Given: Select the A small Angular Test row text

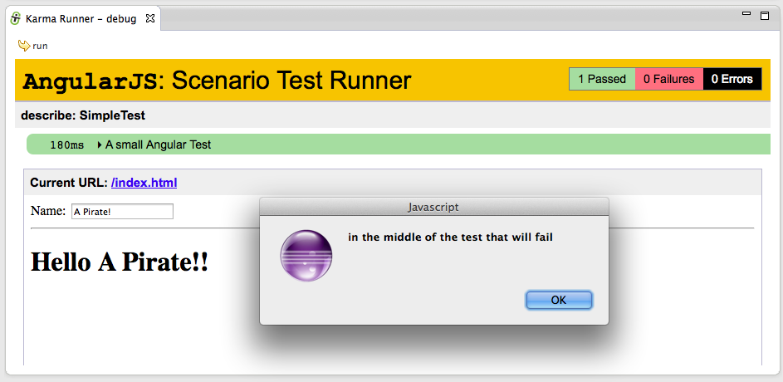Looking at the screenshot, I should tap(158, 144).
